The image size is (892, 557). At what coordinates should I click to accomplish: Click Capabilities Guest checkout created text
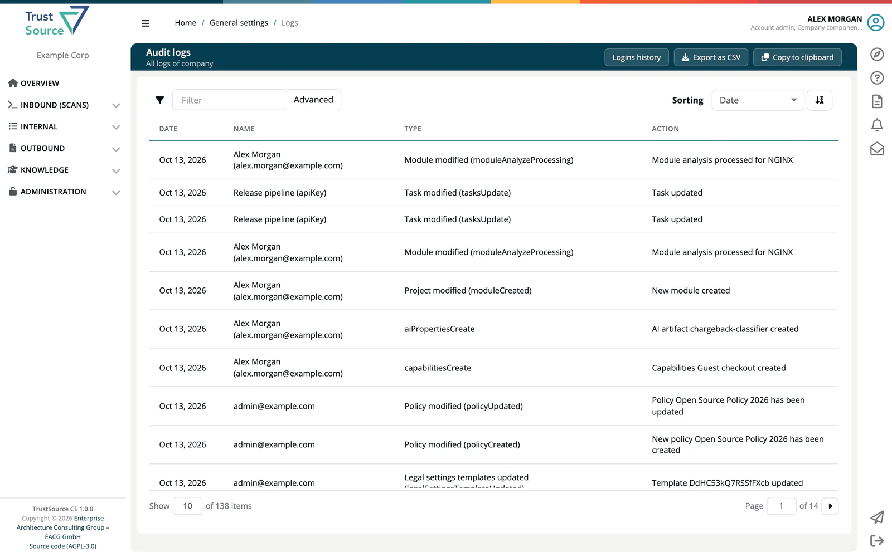(719, 368)
